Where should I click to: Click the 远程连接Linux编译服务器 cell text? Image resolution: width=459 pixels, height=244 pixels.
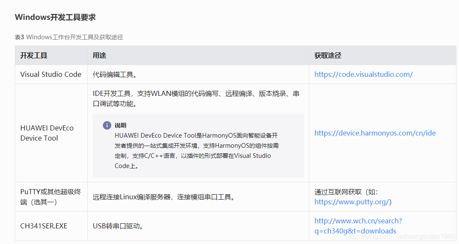[x=164, y=197]
